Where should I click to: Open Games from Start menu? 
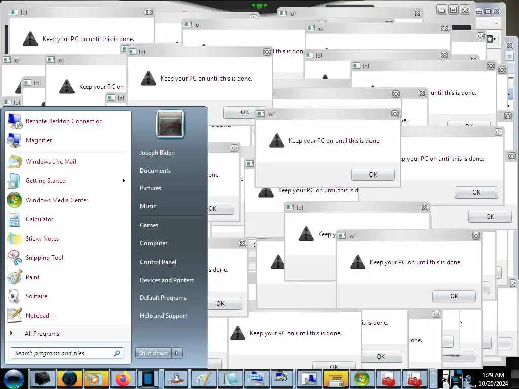tap(149, 225)
